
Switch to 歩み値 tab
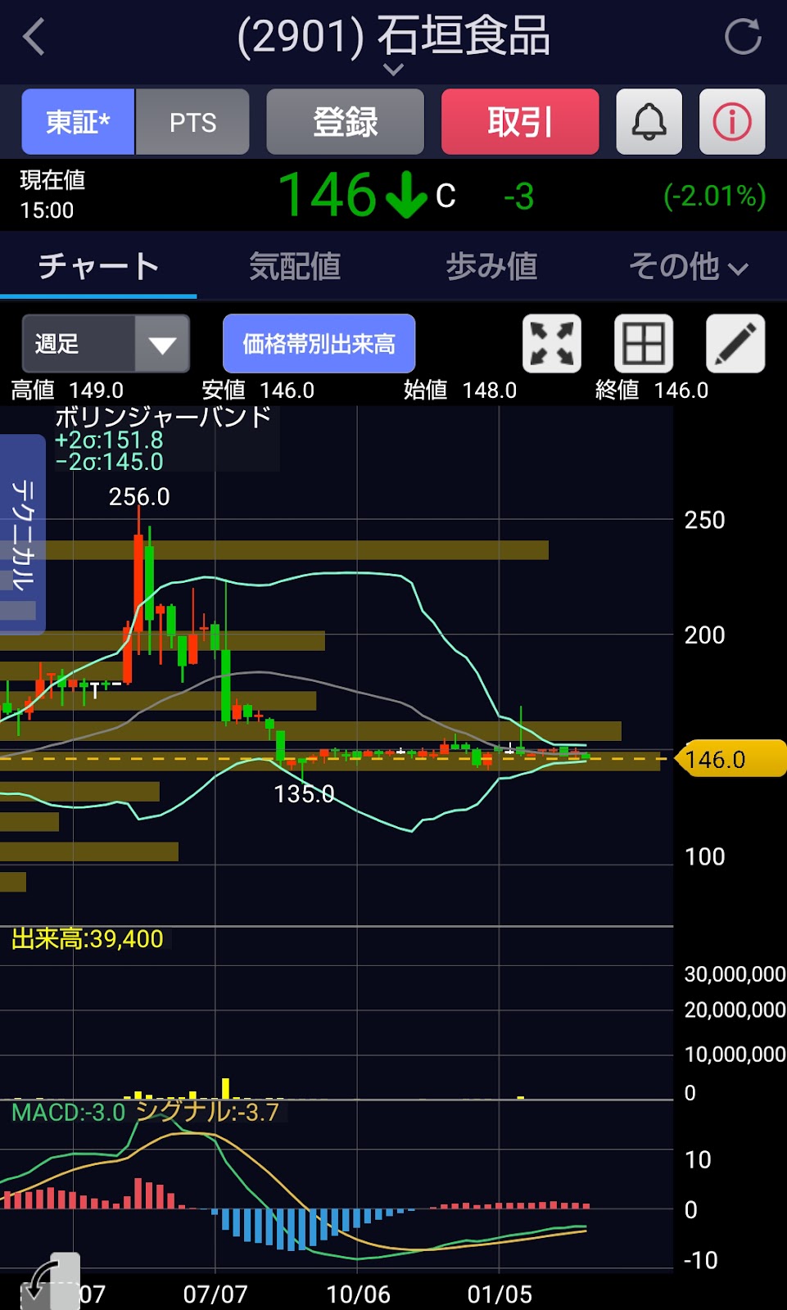click(491, 266)
